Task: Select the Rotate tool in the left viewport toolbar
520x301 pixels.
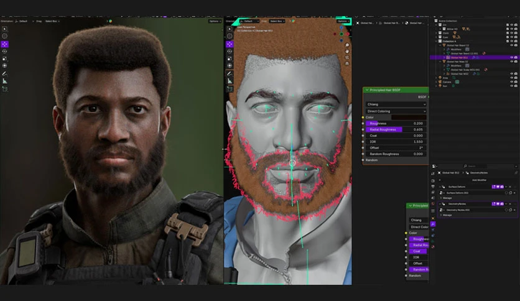Action: coord(4,52)
